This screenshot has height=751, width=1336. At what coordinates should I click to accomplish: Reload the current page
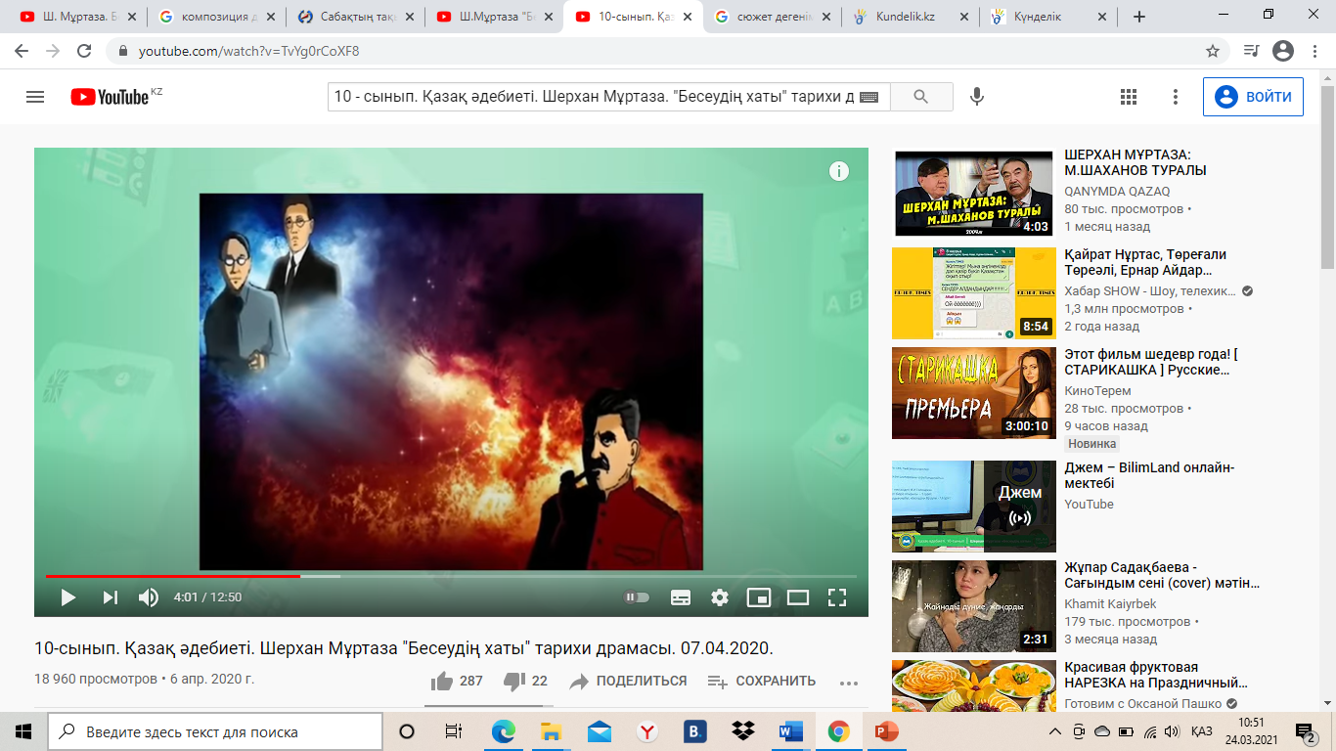point(85,51)
